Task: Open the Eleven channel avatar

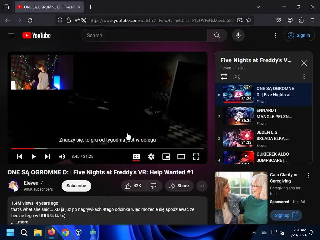Action: tap(13, 186)
